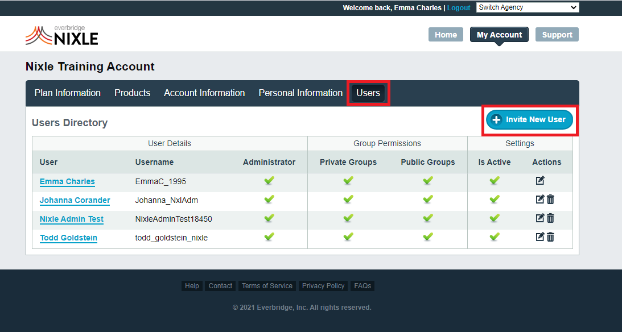This screenshot has width=622, height=332.
Task: Click Johanna Corander Is Active checkmark
Action: (x=495, y=200)
